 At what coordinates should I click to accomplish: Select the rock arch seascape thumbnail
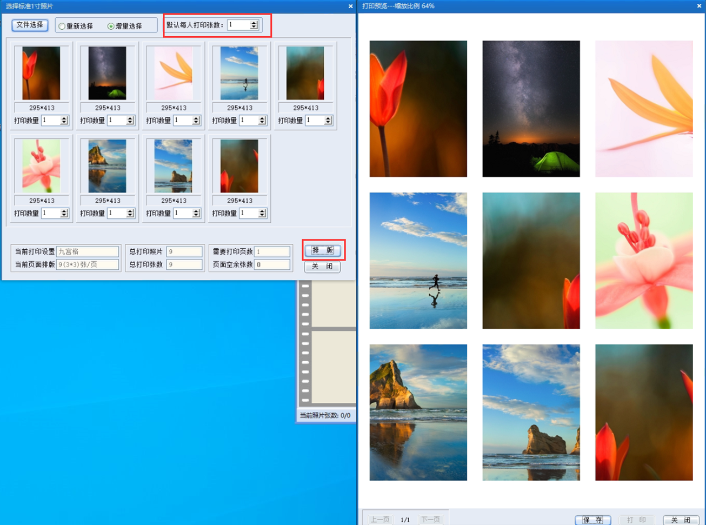[x=107, y=166]
